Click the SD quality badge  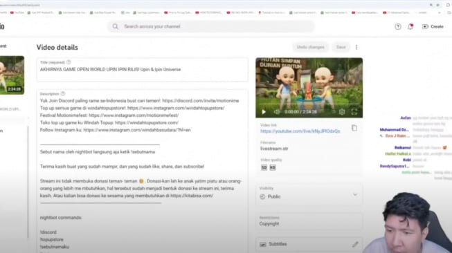tap(264, 167)
